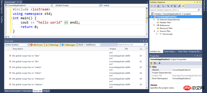207x93 pixels.
Task: Open the Server Explorer side tab
Action: [2, 7]
